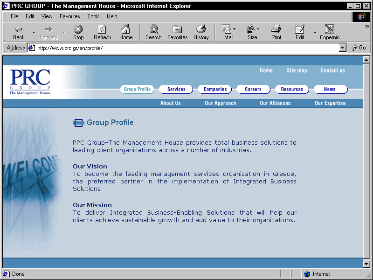Visit the Our Approach link
The image size is (373, 280).
tap(220, 103)
